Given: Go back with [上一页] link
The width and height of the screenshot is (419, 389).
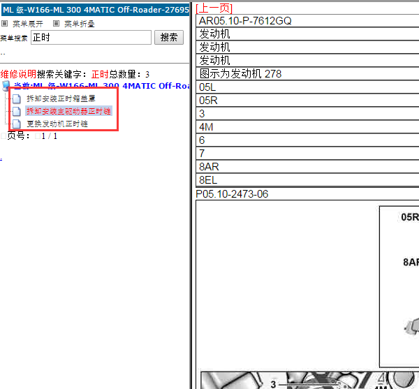Looking at the screenshot, I should [214, 8].
